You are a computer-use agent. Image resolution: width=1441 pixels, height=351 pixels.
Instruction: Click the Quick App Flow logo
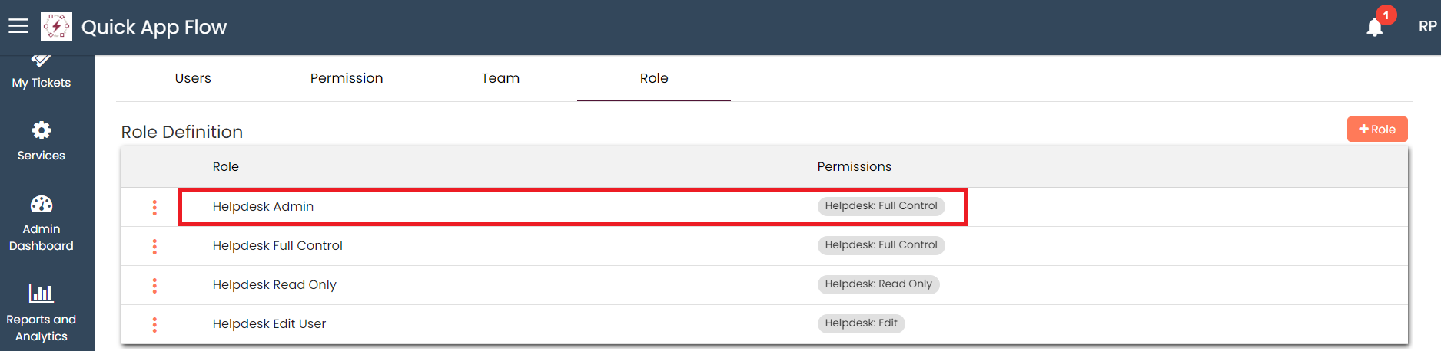[x=57, y=27]
